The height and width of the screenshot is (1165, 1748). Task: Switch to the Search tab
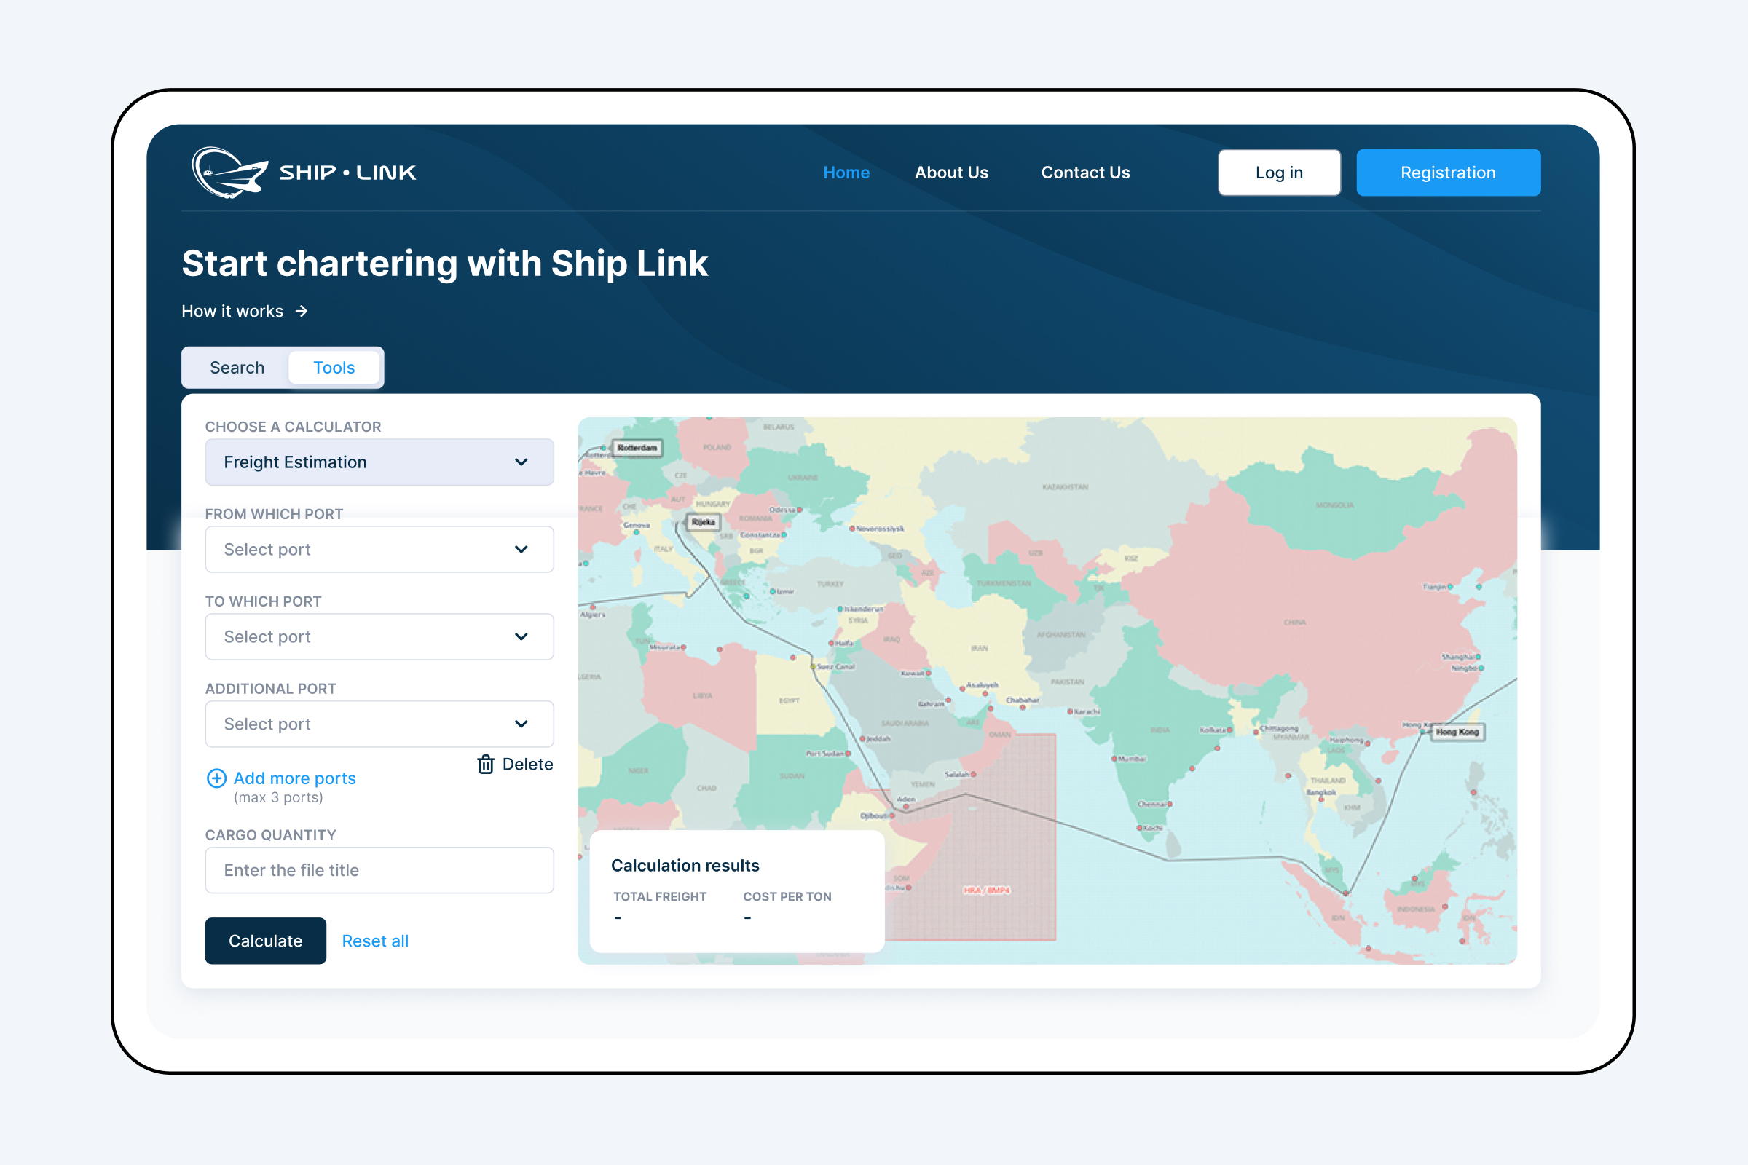237,368
